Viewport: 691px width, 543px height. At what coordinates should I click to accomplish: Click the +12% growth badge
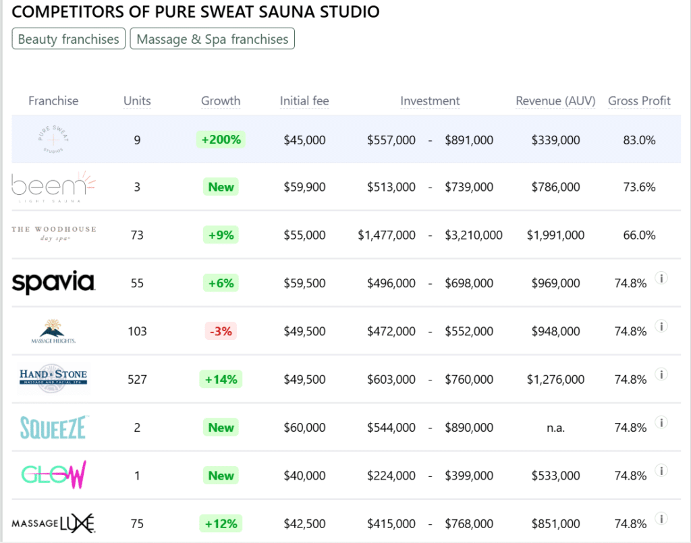[x=221, y=523]
